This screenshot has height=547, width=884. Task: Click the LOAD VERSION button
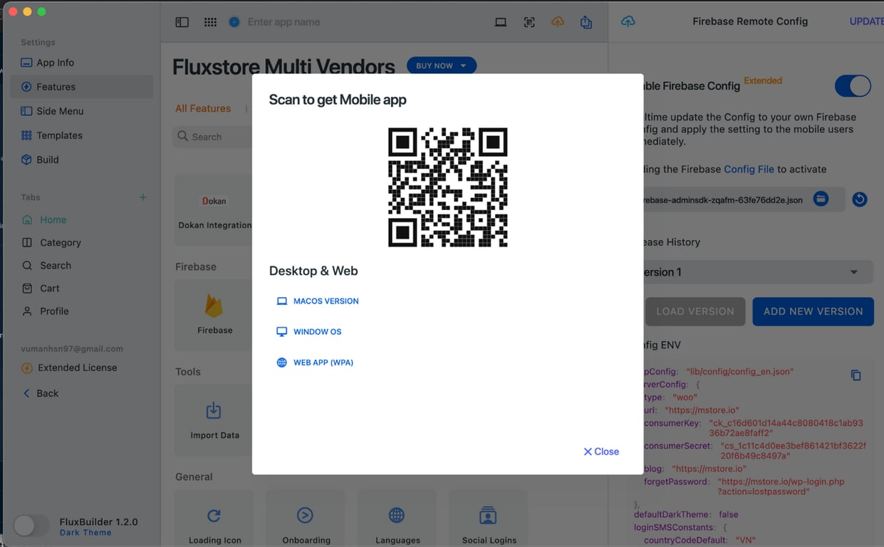[695, 311]
